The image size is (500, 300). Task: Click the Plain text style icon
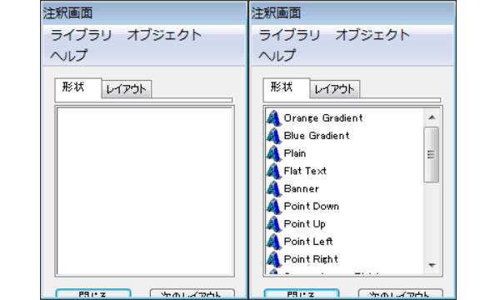coord(273,153)
